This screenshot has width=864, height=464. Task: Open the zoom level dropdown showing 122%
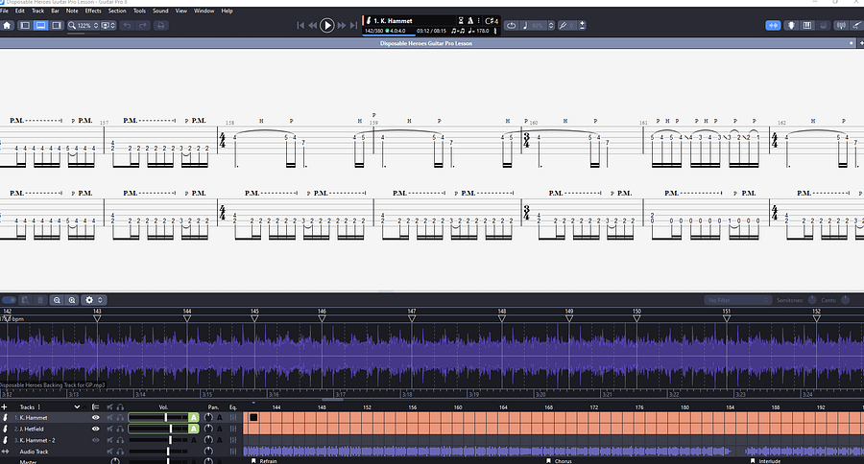84,25
